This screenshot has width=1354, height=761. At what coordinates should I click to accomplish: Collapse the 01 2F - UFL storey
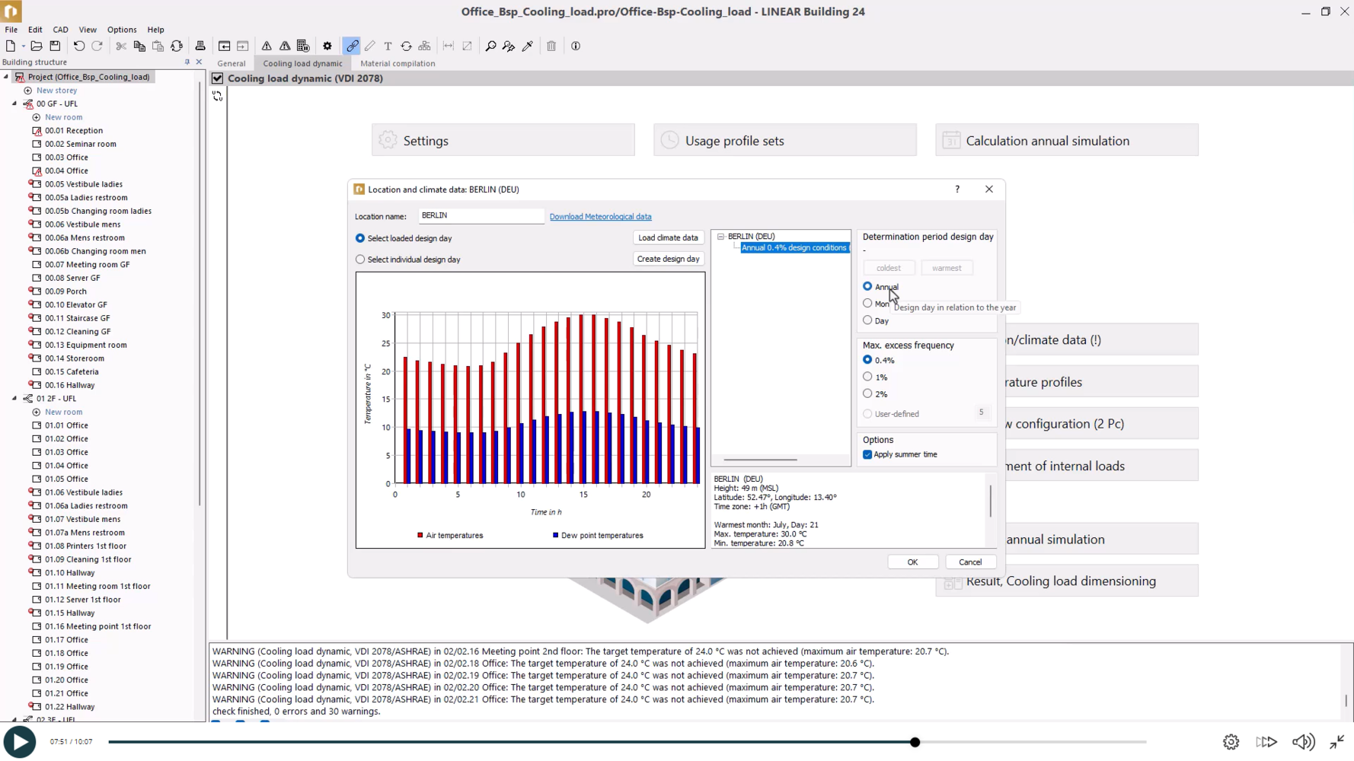pos(14,398)
